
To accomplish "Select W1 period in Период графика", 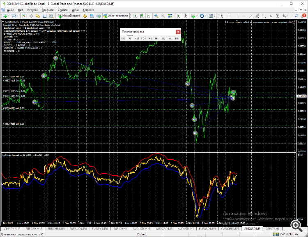I will click(170, 38).
